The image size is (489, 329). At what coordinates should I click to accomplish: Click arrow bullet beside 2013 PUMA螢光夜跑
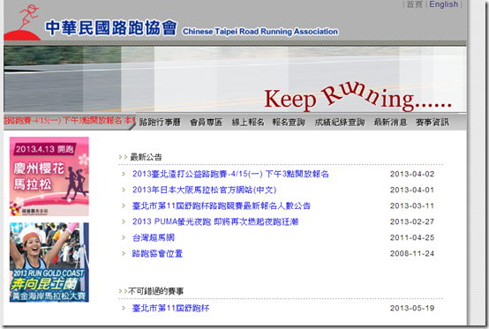(124, 221)
